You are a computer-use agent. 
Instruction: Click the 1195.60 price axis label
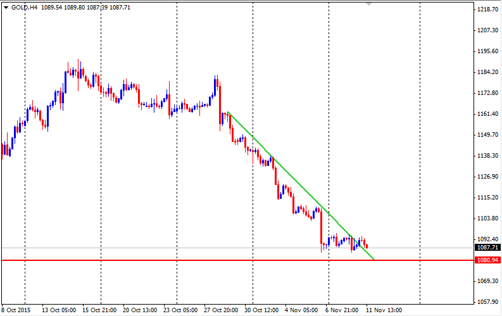point(487,51)
